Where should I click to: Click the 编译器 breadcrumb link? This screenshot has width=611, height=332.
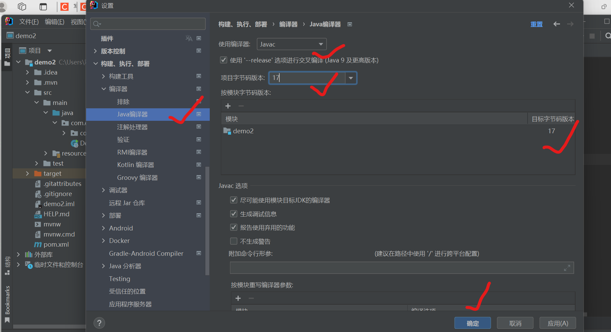click(x=288, y=24)
